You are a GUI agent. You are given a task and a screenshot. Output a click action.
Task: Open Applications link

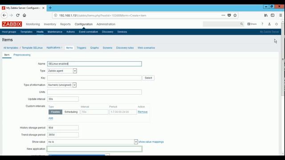point(53,48)
